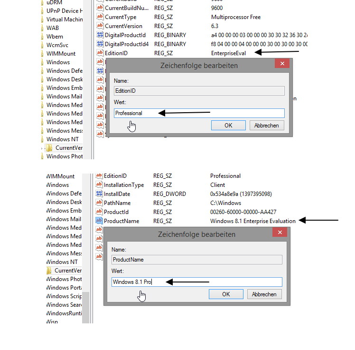355x350 pixels.
Task: Click the REG_DWORD type cell
Action: tap(169, 194)
